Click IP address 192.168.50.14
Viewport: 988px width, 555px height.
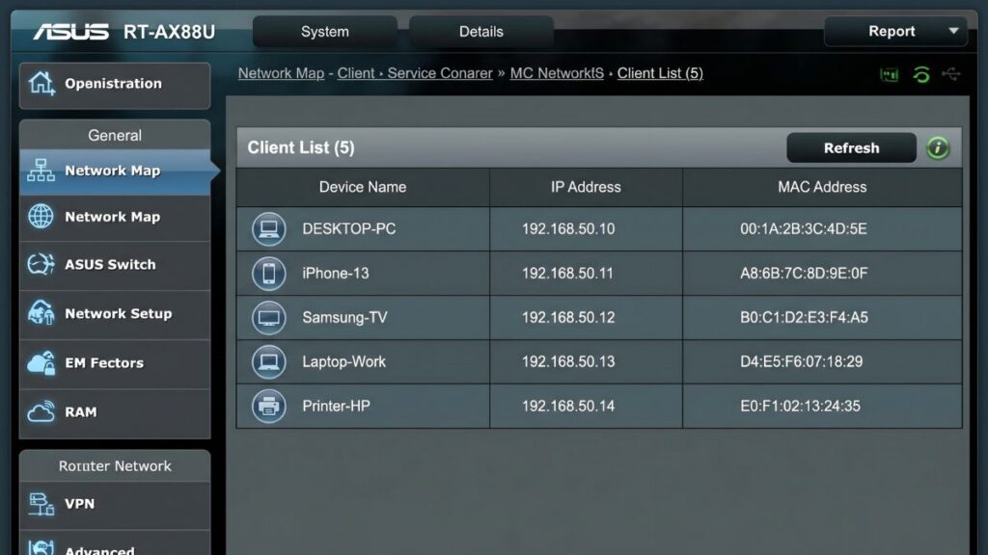568,406
